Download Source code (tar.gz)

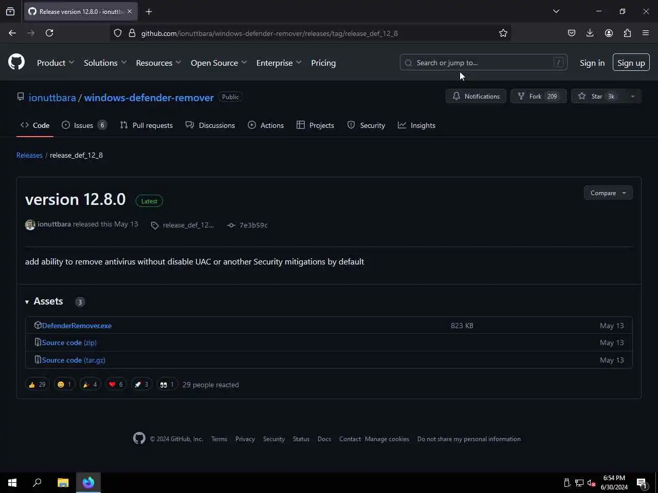[74, 360]
